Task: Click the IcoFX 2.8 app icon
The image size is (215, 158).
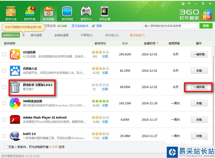Action: [15, 136]
